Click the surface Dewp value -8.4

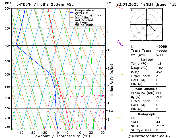pyautogui.click(x=160, y=68)
